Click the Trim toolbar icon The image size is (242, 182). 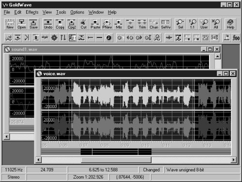[x=142, y=24]
